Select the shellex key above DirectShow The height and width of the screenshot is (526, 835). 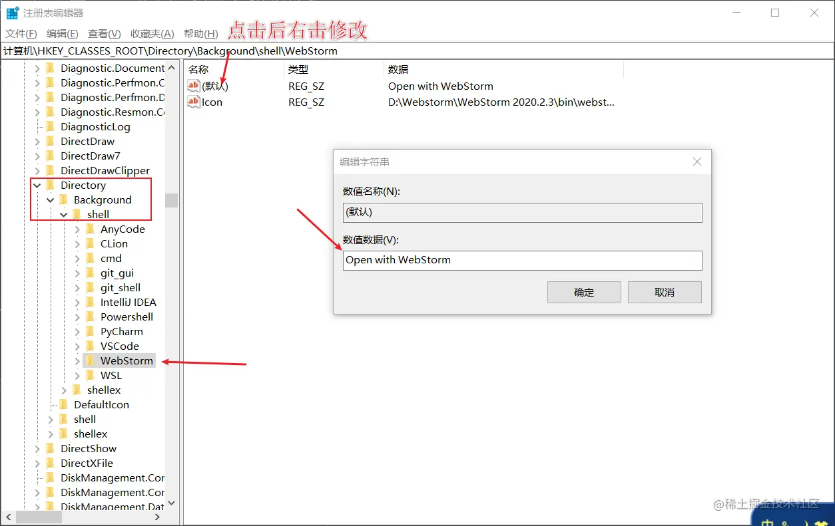[x=91, y=434]
